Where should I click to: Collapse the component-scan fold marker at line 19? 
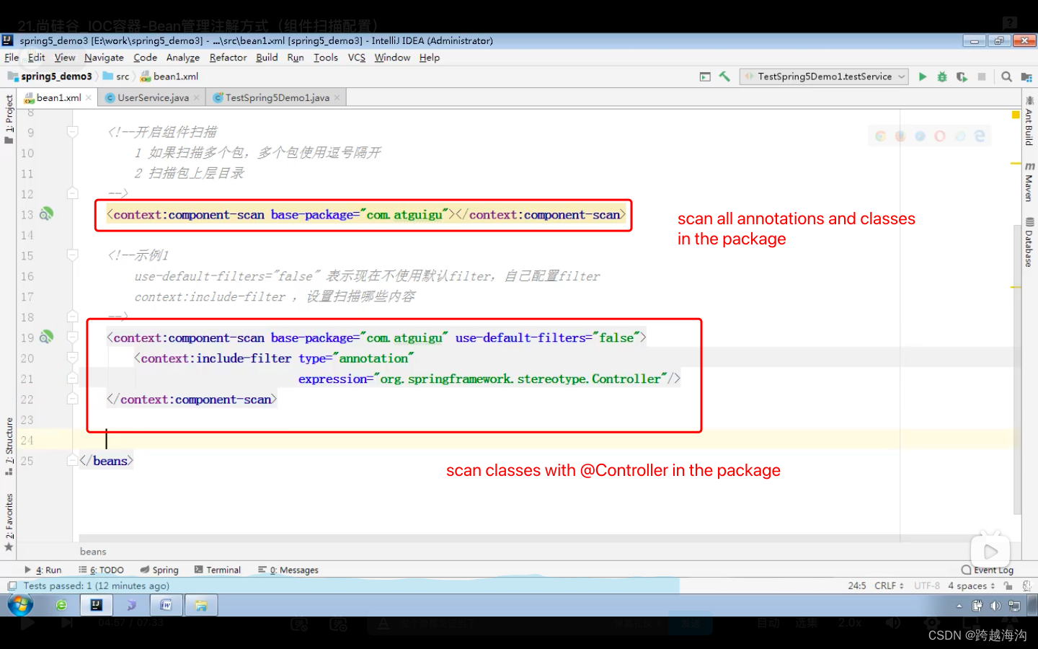point(72,337)
